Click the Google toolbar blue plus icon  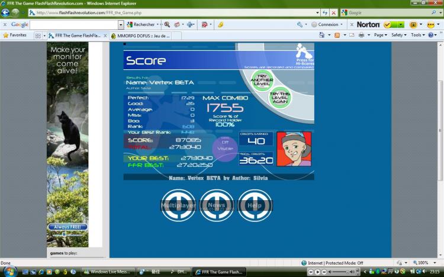pyautogui.click(x=189, y=25)
